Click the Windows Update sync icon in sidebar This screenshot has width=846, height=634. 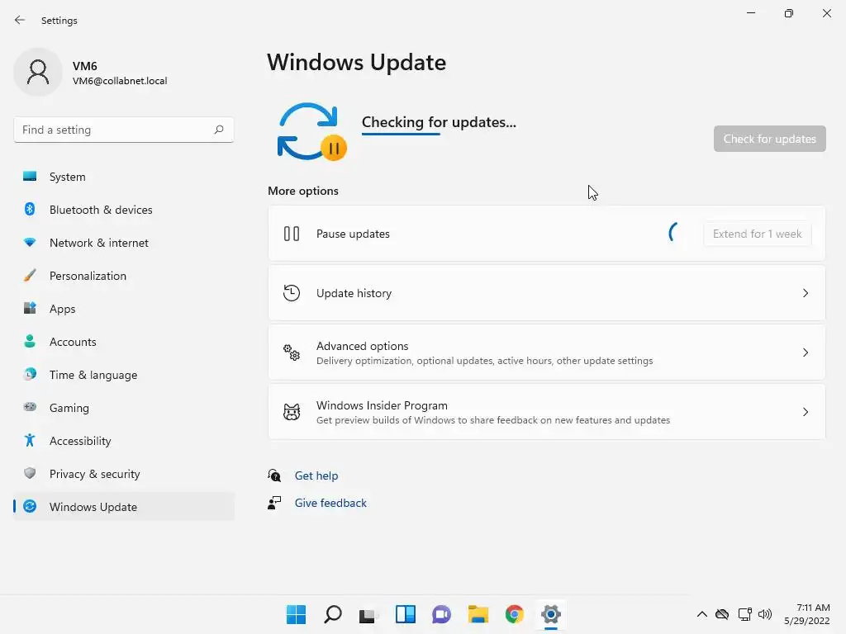coord(30,506)
